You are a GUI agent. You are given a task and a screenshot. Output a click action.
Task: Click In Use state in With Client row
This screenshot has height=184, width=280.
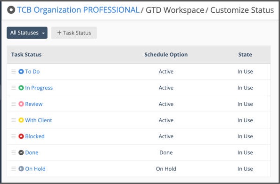[245, 120]
